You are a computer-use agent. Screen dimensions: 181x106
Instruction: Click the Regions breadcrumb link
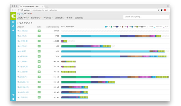pos(20,14)
